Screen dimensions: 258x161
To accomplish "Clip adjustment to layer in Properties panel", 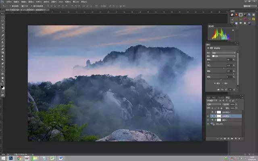I will click(218, 90).
